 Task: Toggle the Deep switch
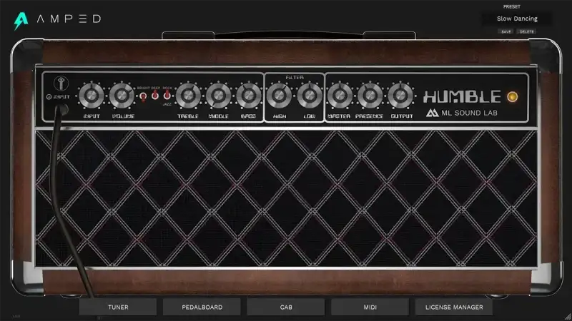click(x=155, y=95)
